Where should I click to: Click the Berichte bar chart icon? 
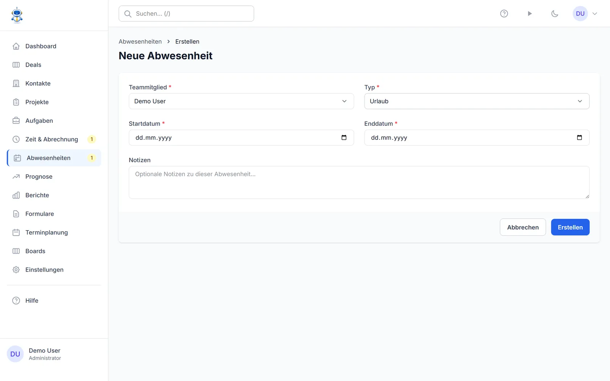point(16,195)
